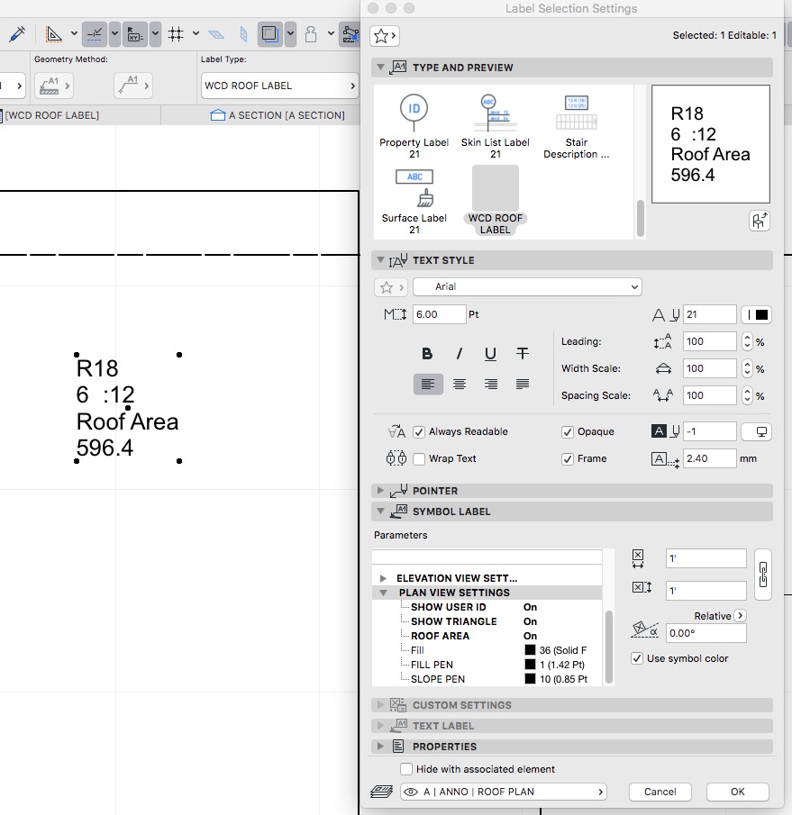Toggle the chain link proportion lock
This screenshot has width=792, height=815.
[x=763, y=575]
